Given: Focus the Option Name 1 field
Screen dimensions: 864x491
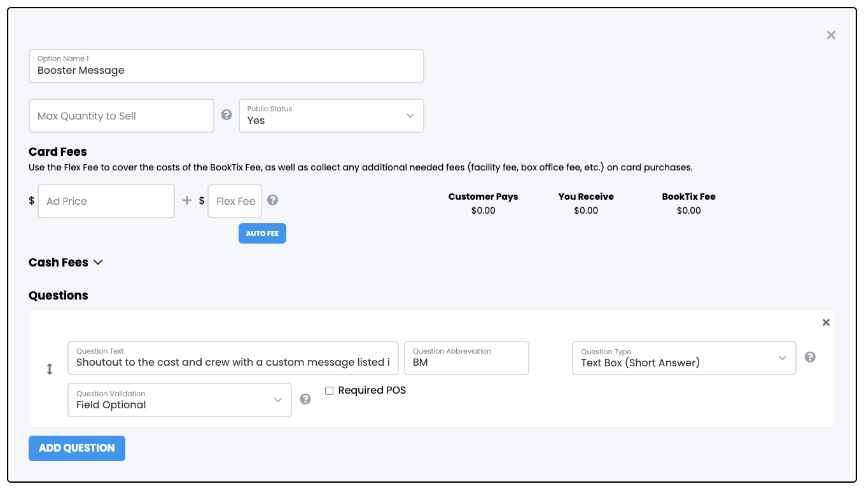Looking at the screenshot, I should click(x=226, y=66).
